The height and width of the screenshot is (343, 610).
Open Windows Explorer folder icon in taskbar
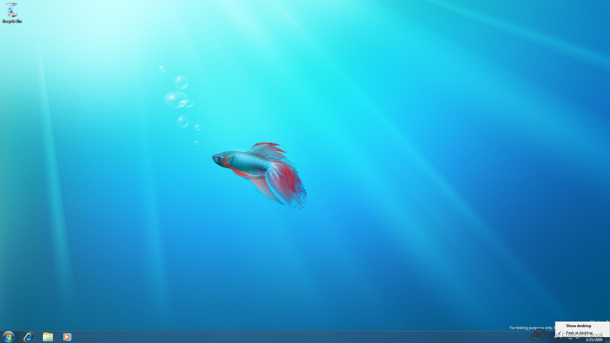(x=48, y=337)
